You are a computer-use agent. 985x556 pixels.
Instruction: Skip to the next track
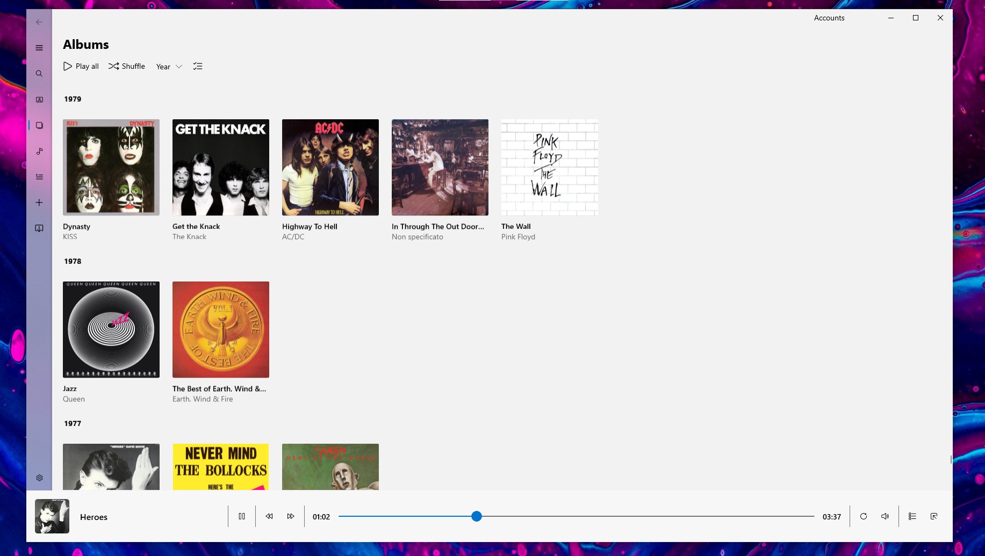291,516
